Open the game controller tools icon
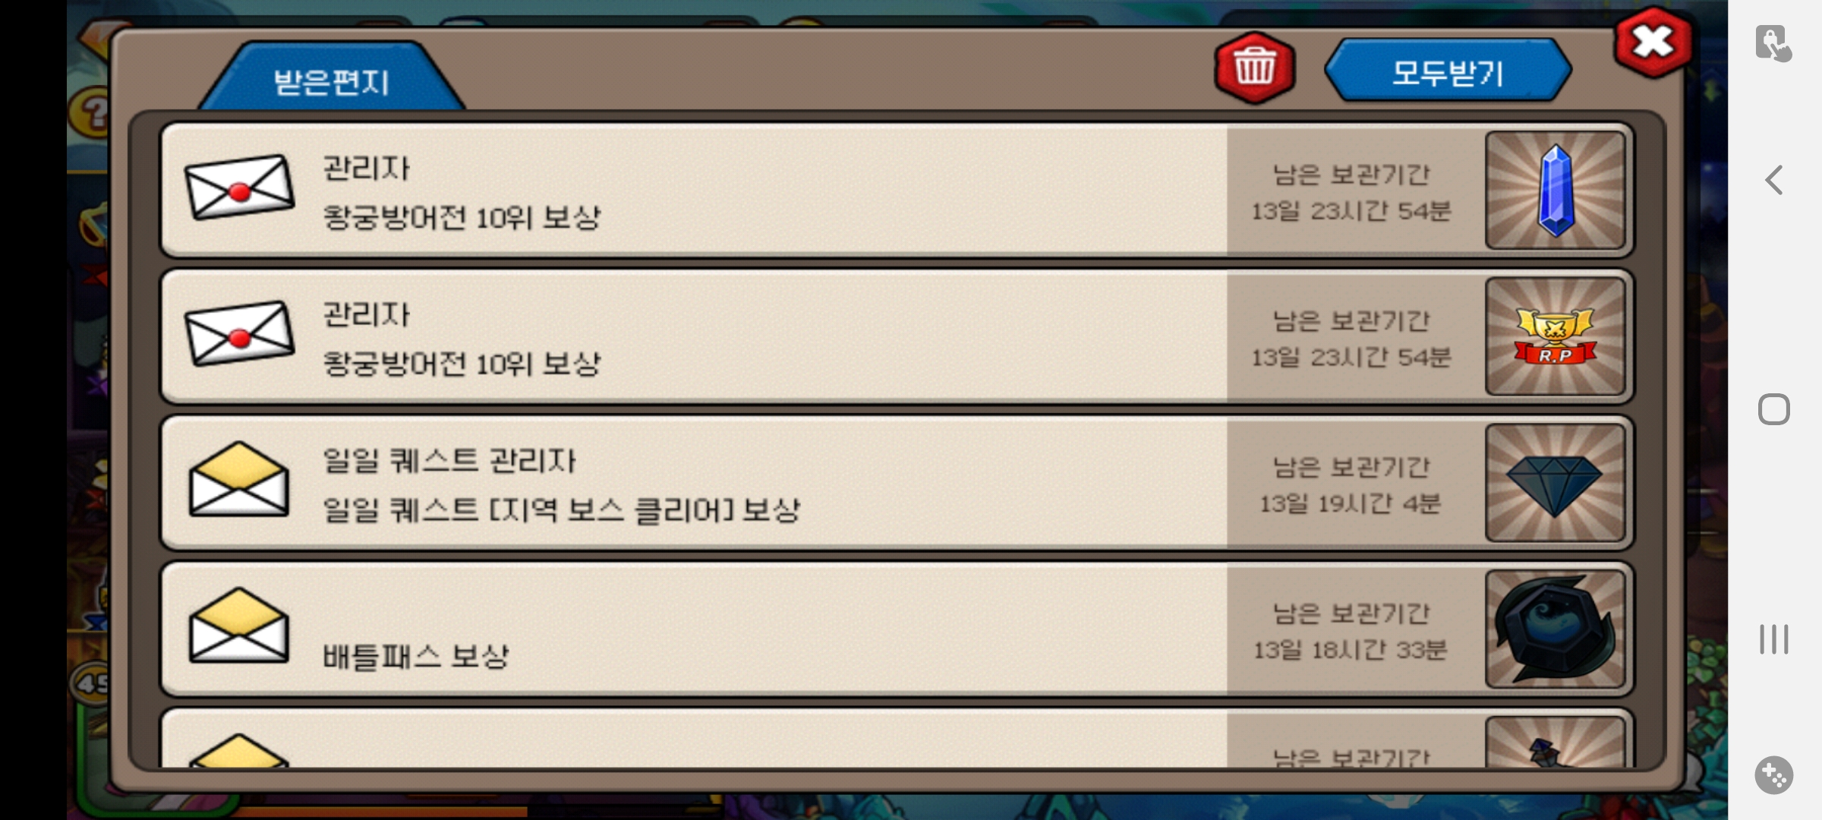This screenshot has width=1822, height=820. click(x=1774, y=775)
